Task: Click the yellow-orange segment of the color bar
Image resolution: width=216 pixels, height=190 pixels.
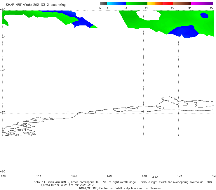Action: click(155, 4)
